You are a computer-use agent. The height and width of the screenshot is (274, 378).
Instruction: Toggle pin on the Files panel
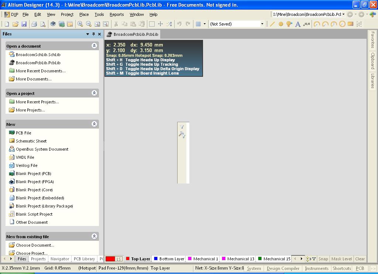[93, 34]
